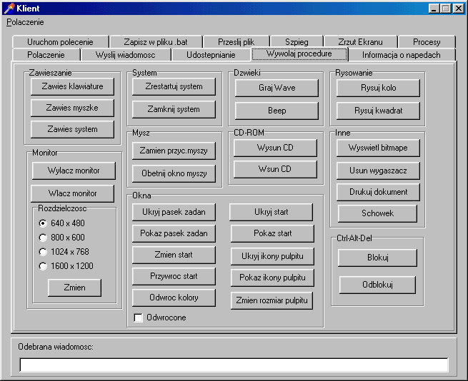
Task: Open the Polaczenie menu
Action: (25, 22)
